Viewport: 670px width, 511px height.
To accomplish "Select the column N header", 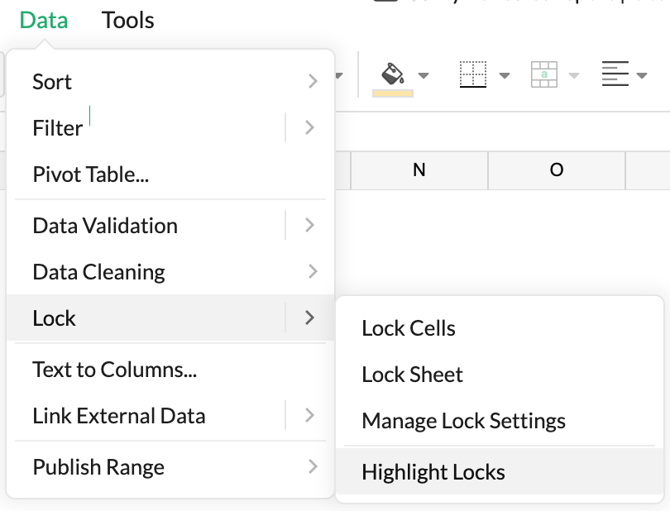I will pyautogui.click(x=419, y=170).
